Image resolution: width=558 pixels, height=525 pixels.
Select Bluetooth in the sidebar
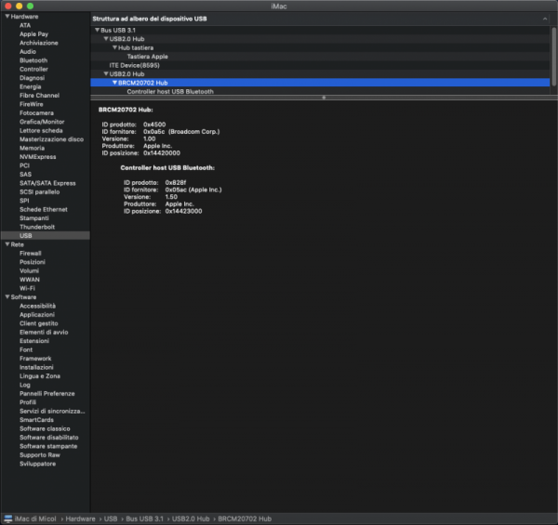[x=33, y=60]
